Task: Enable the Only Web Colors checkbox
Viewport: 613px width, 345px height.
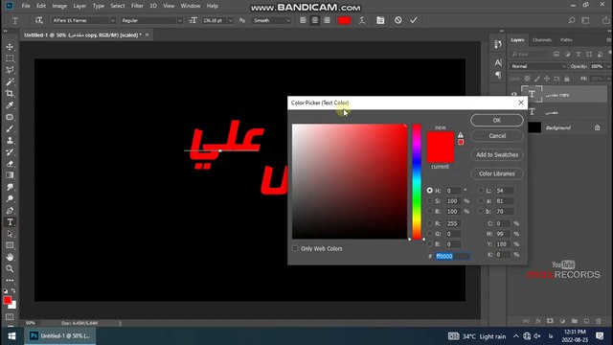Action: pos(295,248)
